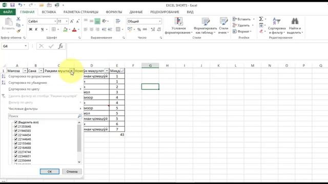Image resolution: width=328 pixels, height=184 pixels.
Task: Open Find and Select binoculars
Action: (295, 26)
